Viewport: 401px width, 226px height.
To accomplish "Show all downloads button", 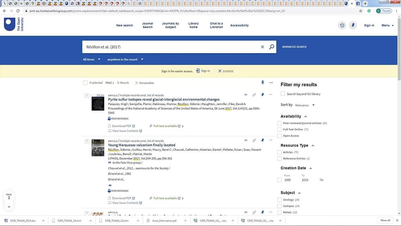I will 385,220.
